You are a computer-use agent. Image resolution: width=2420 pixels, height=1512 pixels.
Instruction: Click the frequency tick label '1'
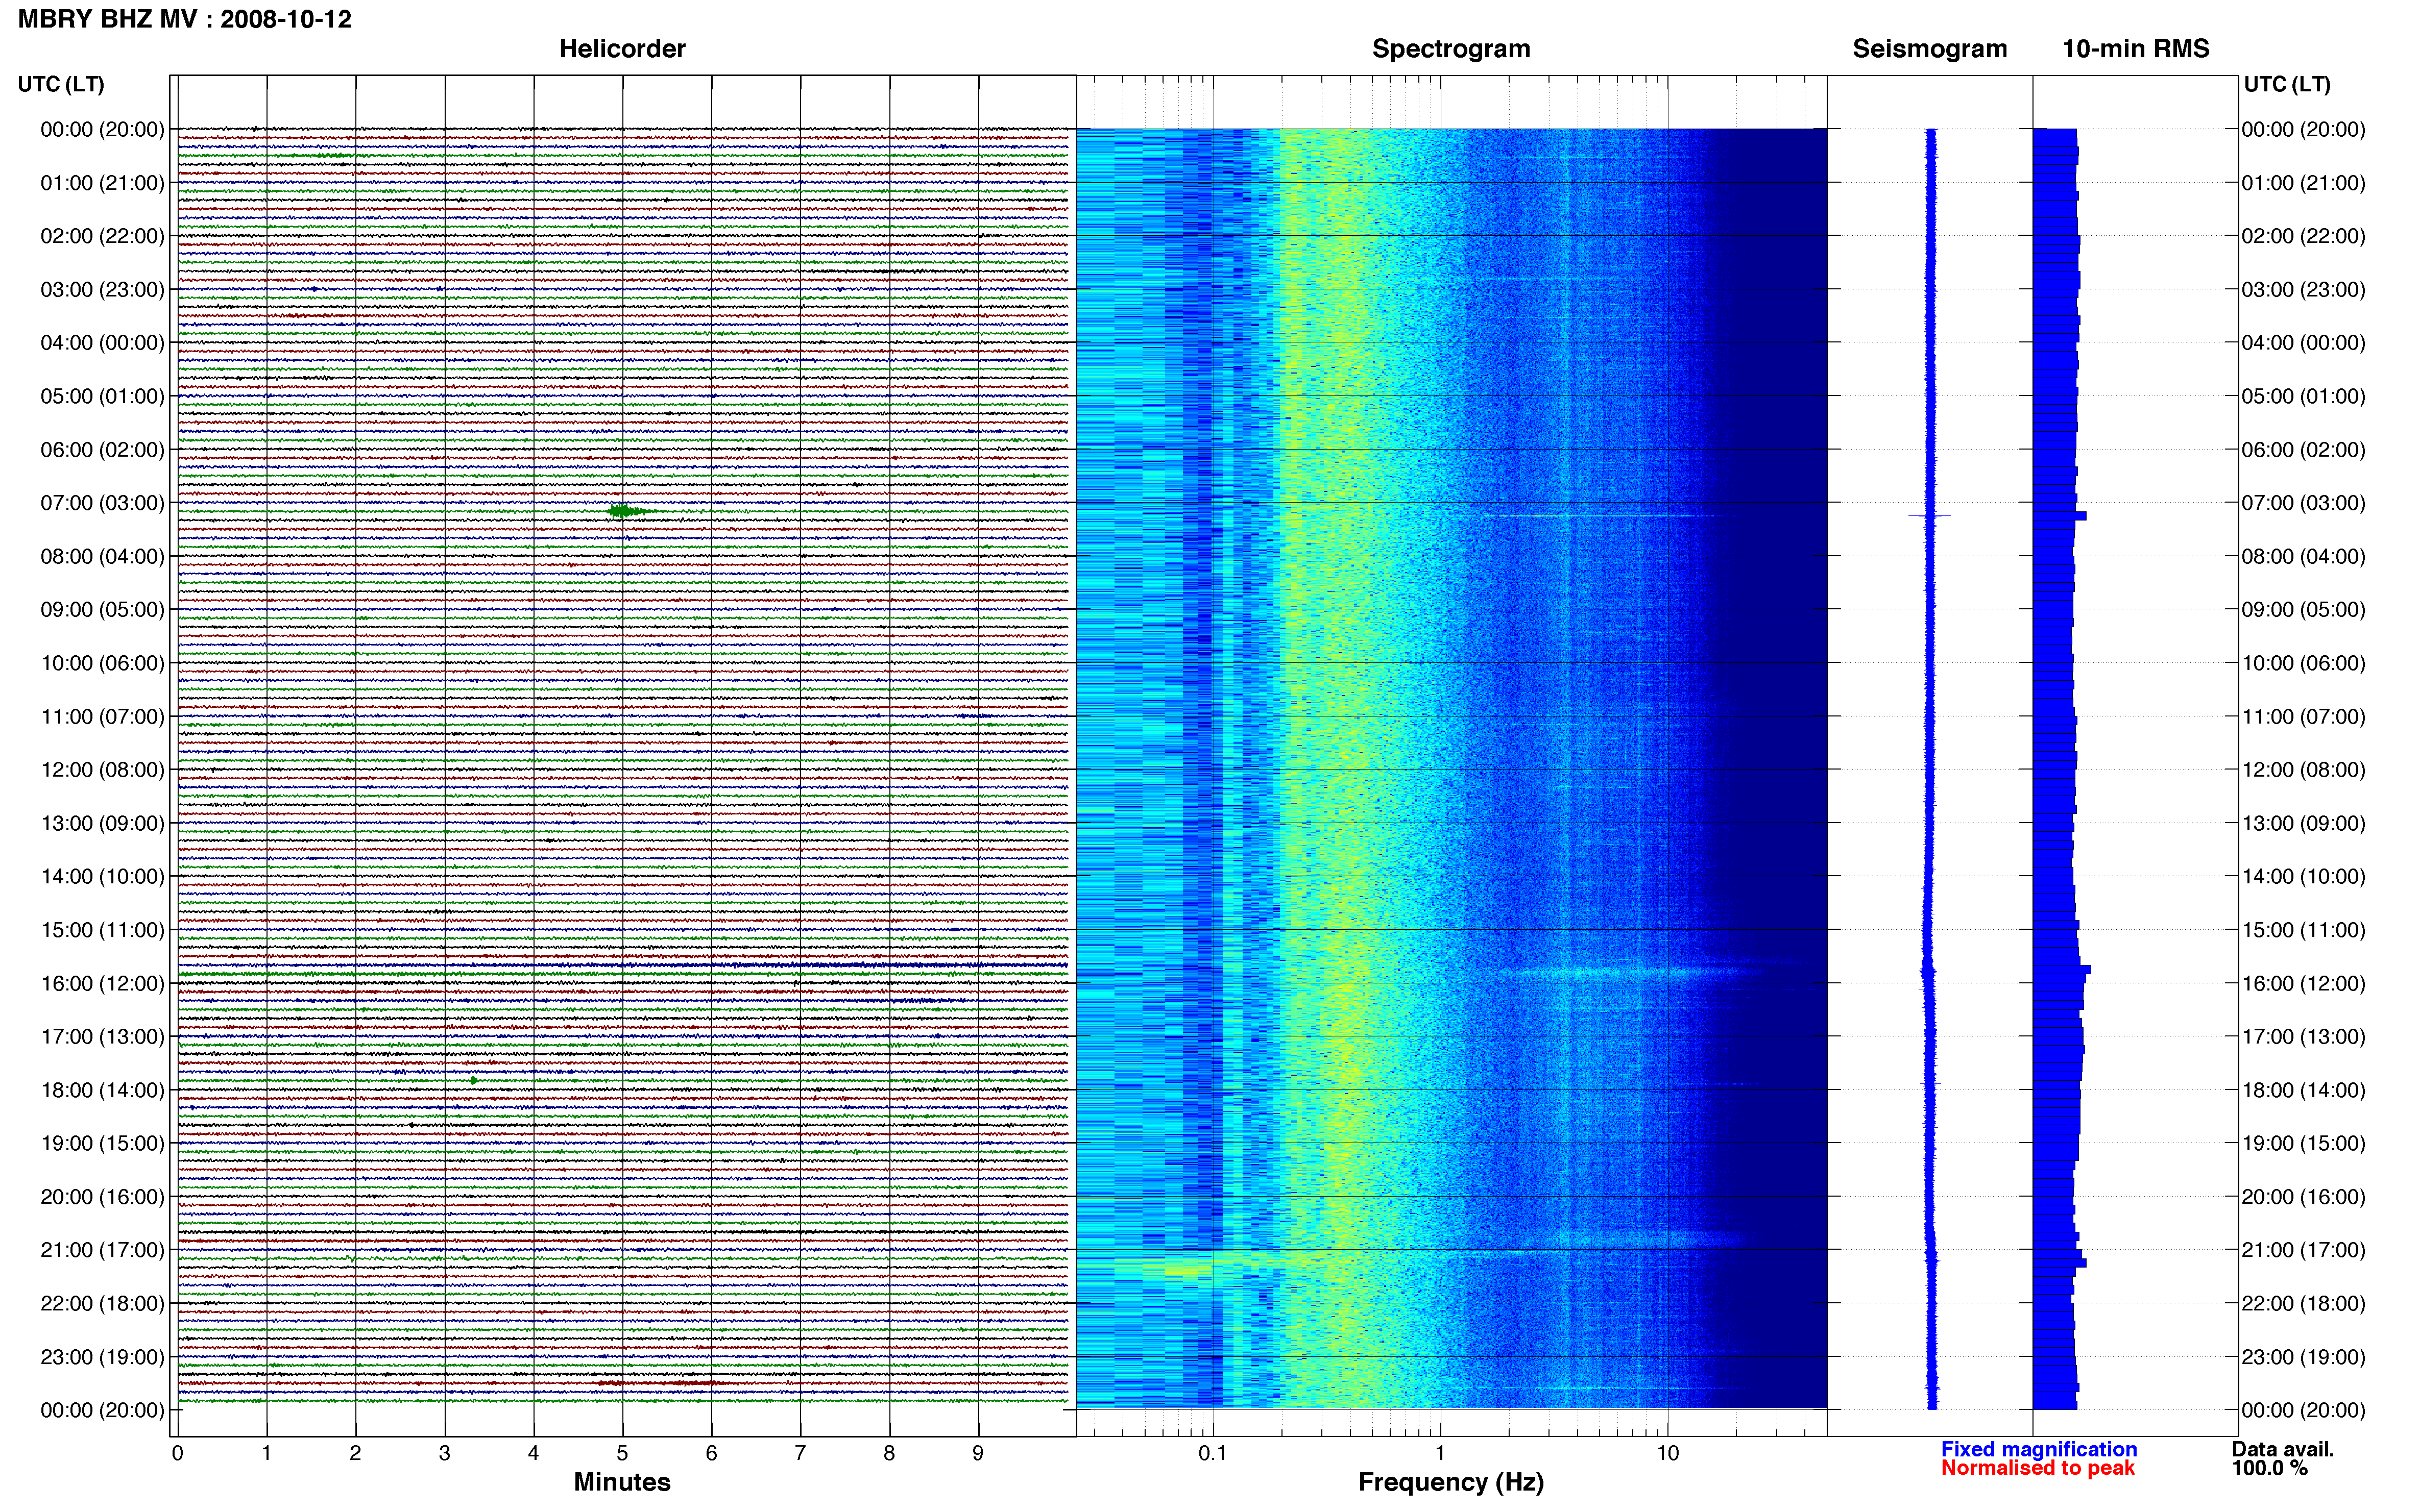pyautogui.click(x=1440, y=1453)
